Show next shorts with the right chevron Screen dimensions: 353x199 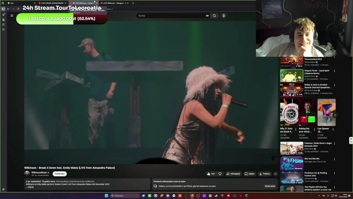click(x=335, y=115)
